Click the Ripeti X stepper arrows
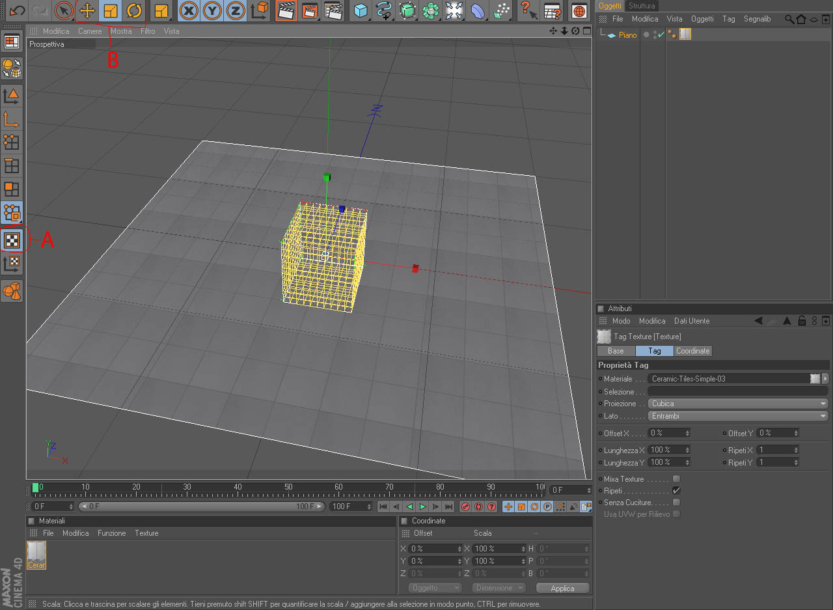Viewport: 833px width, 610px height. (796, 450)
